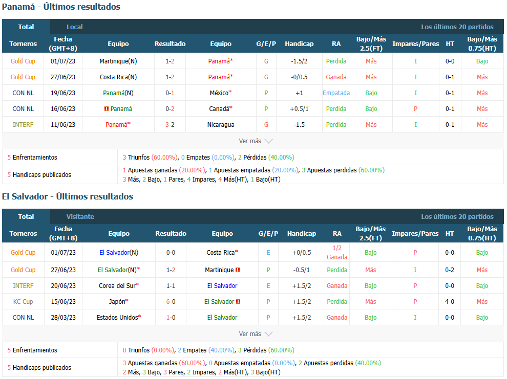
Task: Click Panamá - Últimos resultados heading
Action: coord(61,7)
